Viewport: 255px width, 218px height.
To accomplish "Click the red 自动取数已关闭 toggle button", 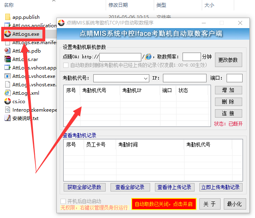I will (x=163, y=204).
